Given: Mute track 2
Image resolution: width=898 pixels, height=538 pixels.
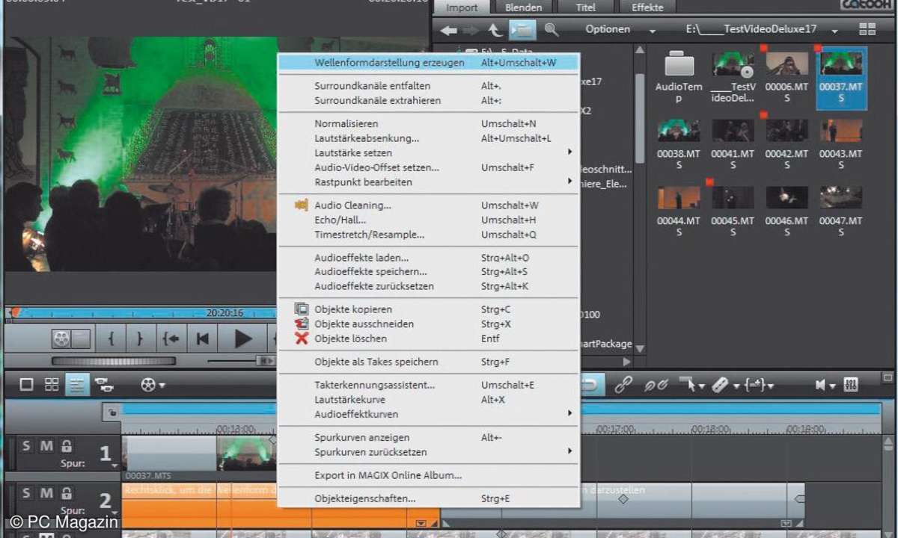Looking at the screenshot, I should 46,493.
